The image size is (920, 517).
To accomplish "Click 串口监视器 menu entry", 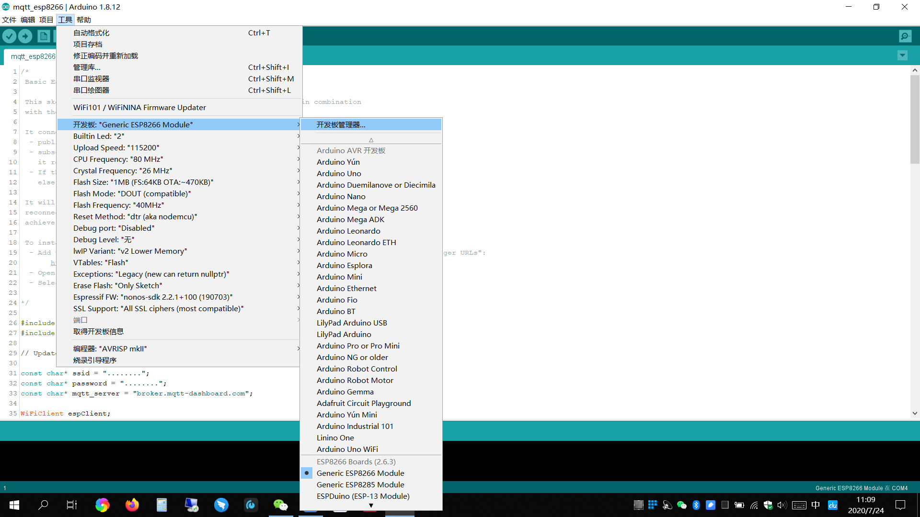I will tap(91, 79).
